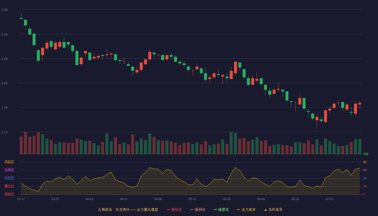Click the red line icon beside 强压线
Viewport: 378px width, 216px height.
pos(168,210)
